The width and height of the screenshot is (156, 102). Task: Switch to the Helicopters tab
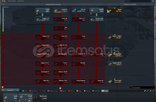[x=12, y=1]
